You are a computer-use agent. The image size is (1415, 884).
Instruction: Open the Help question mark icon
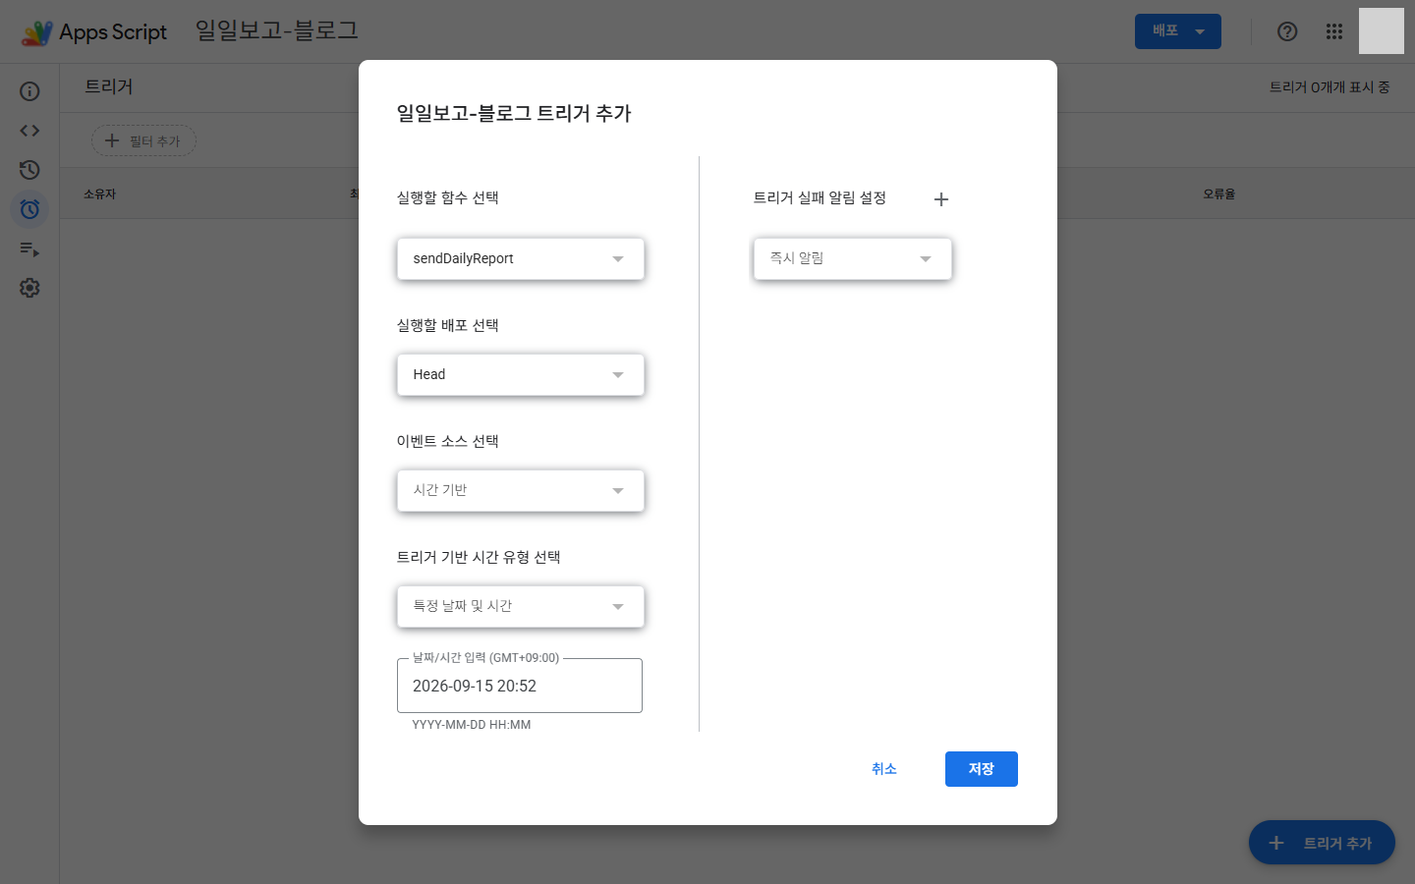[1287, 31]
